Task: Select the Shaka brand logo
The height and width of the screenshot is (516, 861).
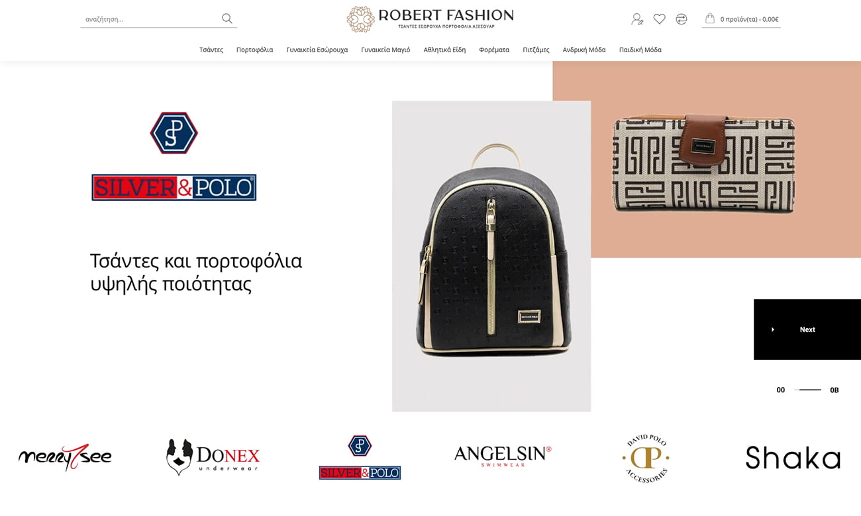Action: (x=793, y=457)
